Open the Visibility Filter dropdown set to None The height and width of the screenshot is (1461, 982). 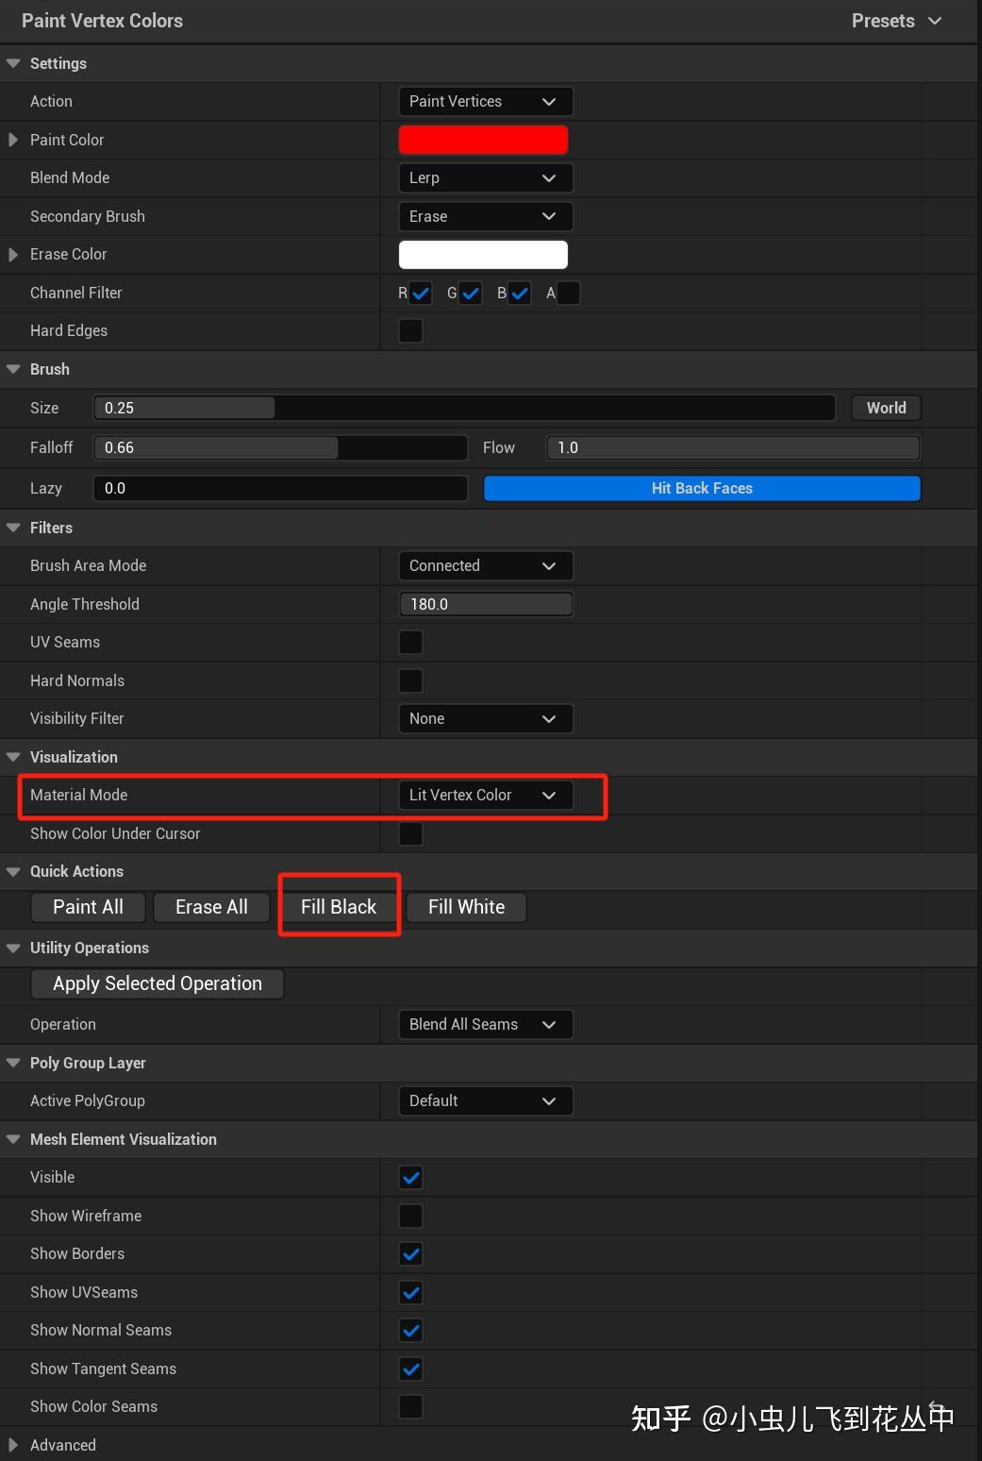[x=485, y=718]
